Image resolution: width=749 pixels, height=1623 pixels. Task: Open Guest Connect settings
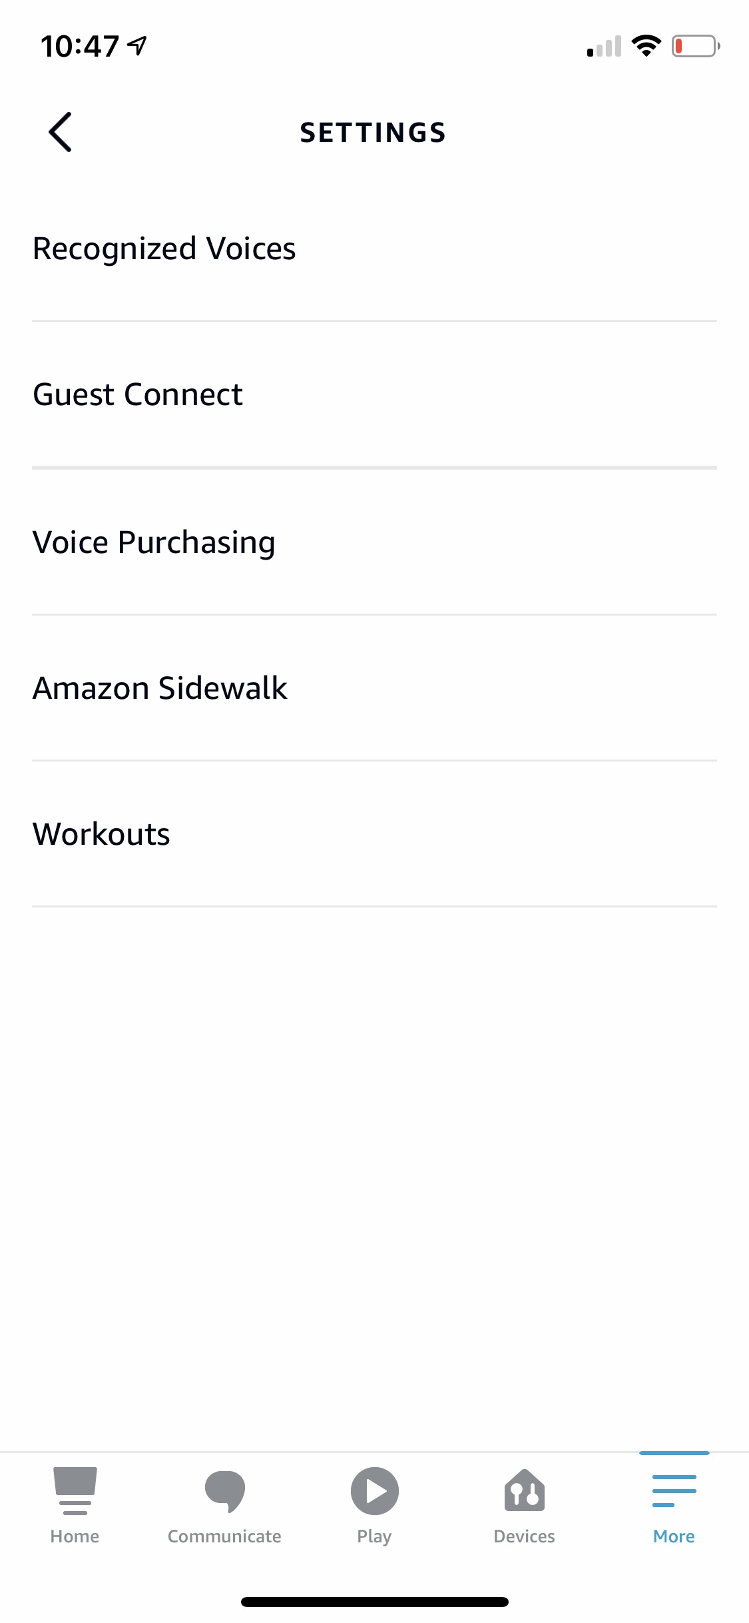tap(138, 394)
